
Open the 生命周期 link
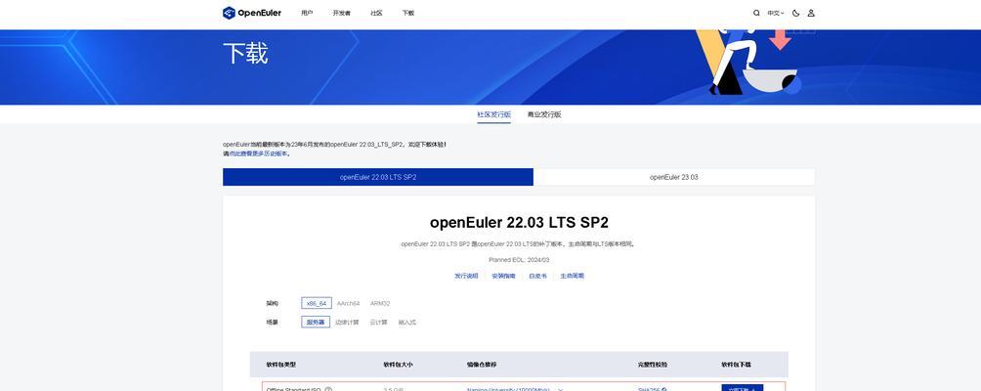572,276
